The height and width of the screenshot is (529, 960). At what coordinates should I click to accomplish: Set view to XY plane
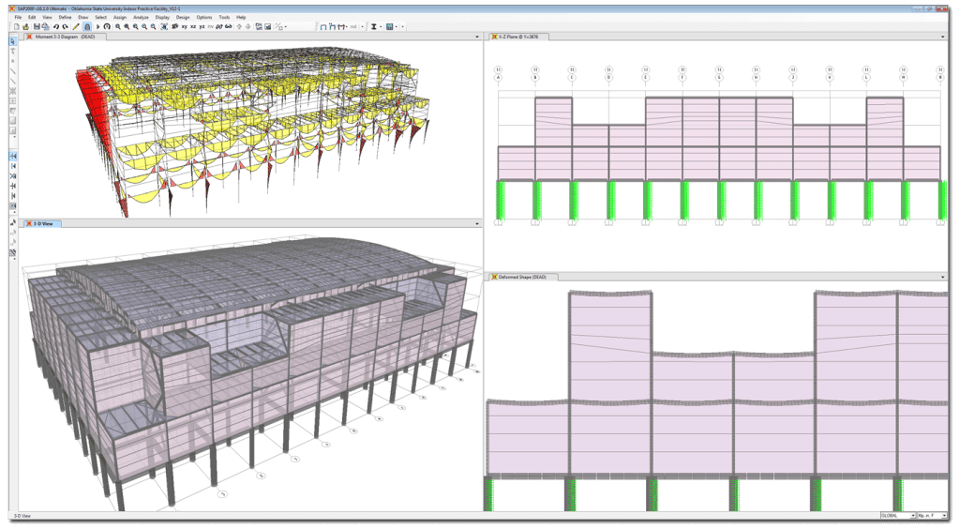(184, 26)
